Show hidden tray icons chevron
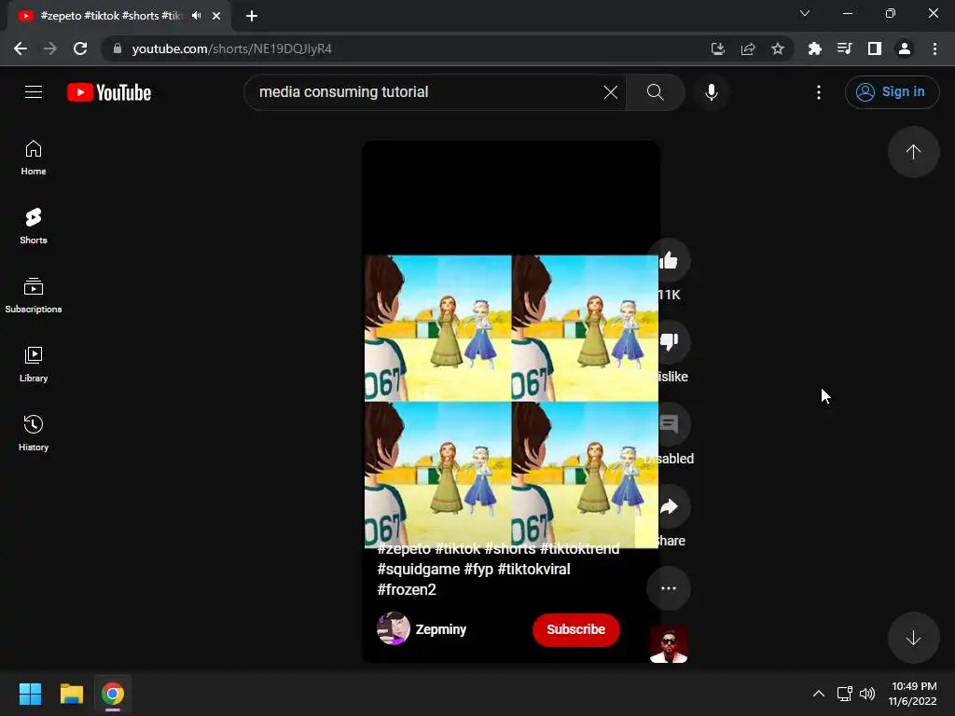This screenshot has width=955, height=716. pos(819,694)
